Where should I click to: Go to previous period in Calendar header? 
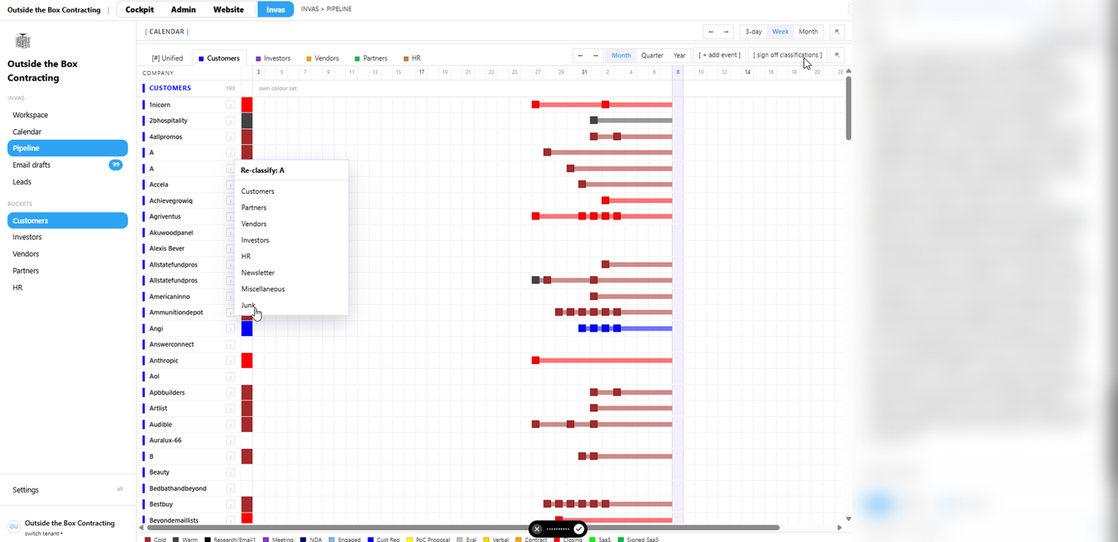pyautogui.click(x=711, y=32)
